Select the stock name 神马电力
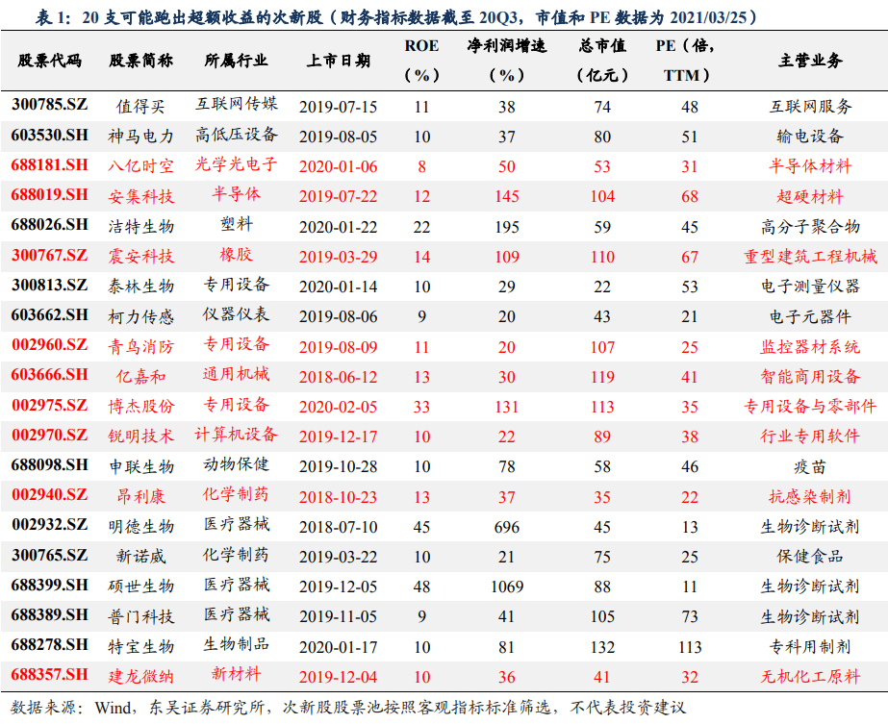 point(141,136)
